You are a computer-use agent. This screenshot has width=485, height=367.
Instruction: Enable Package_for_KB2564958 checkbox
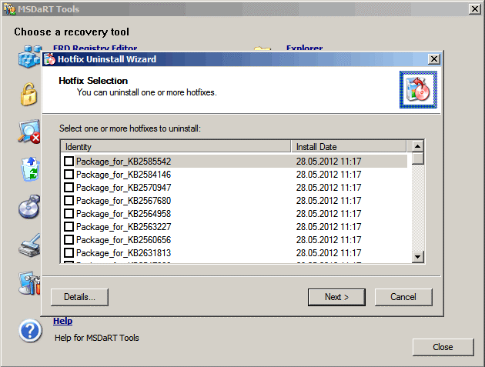pyautogui.click(x=69, y=214)
